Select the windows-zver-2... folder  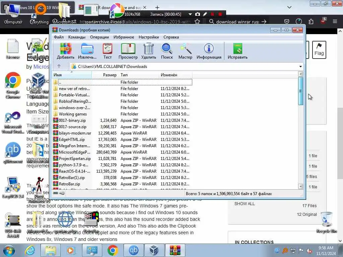coord(122,107)
